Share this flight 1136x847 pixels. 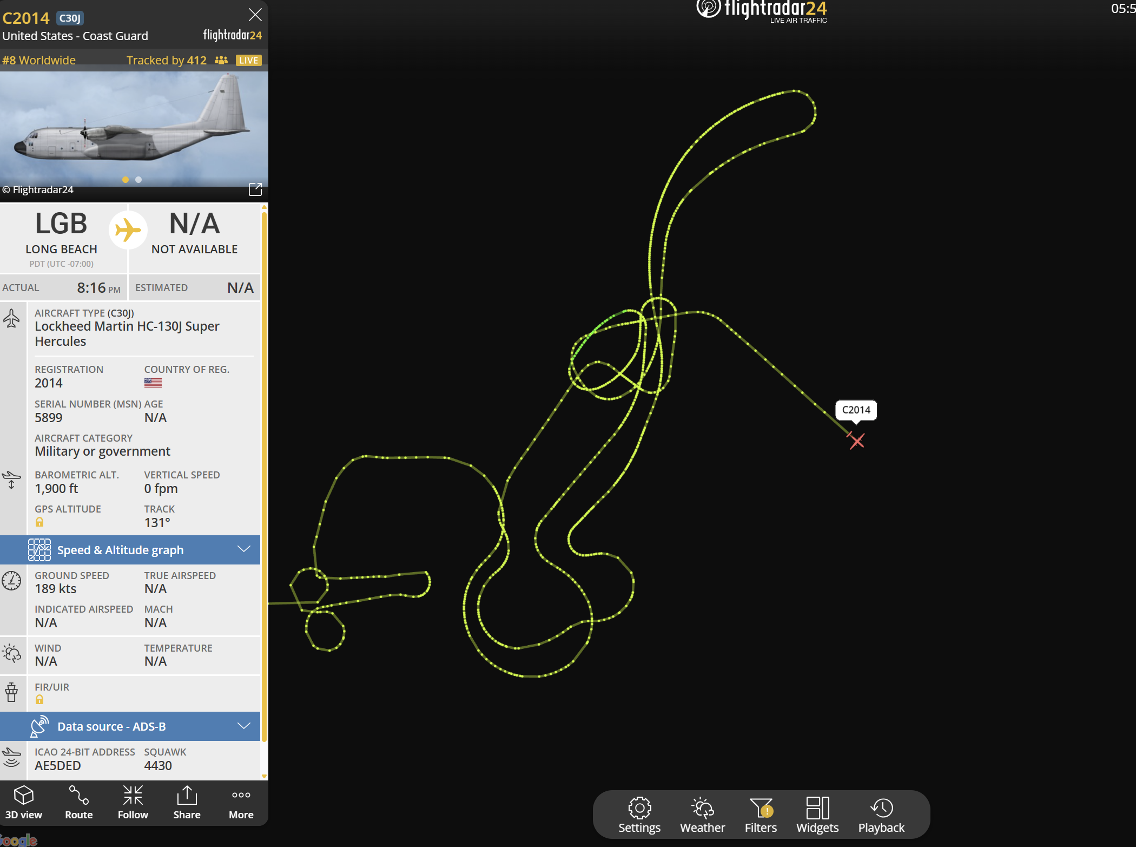(x=187, y=803)
